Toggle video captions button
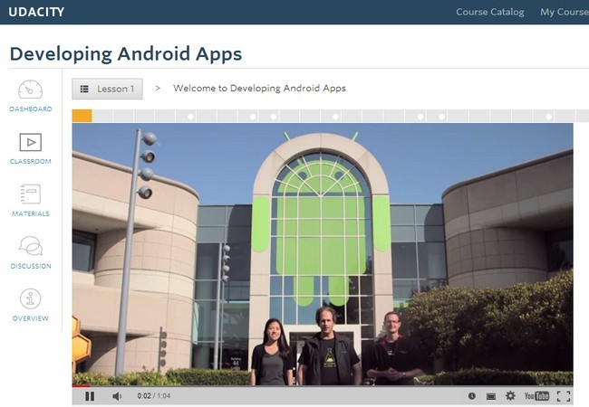This screenshot has width=589, height=407. [491, 396]
